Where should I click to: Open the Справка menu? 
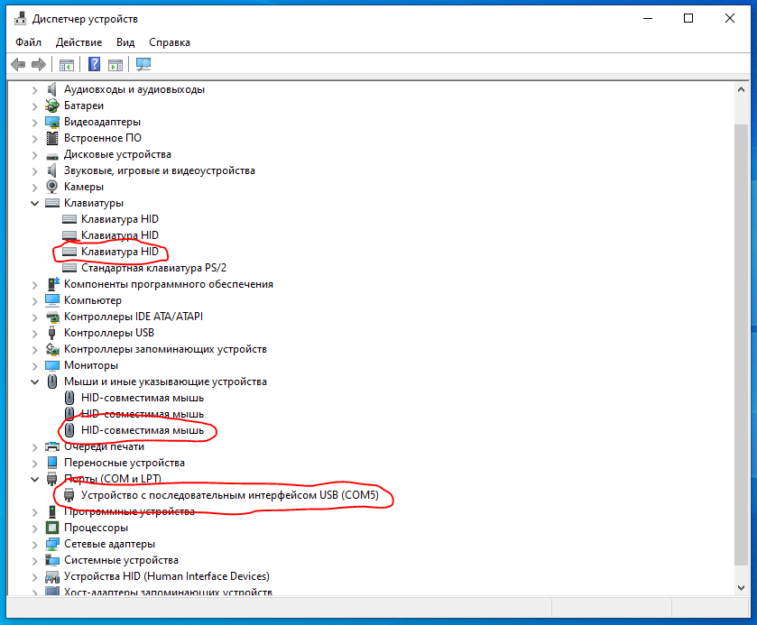click(x=170, y=42)
